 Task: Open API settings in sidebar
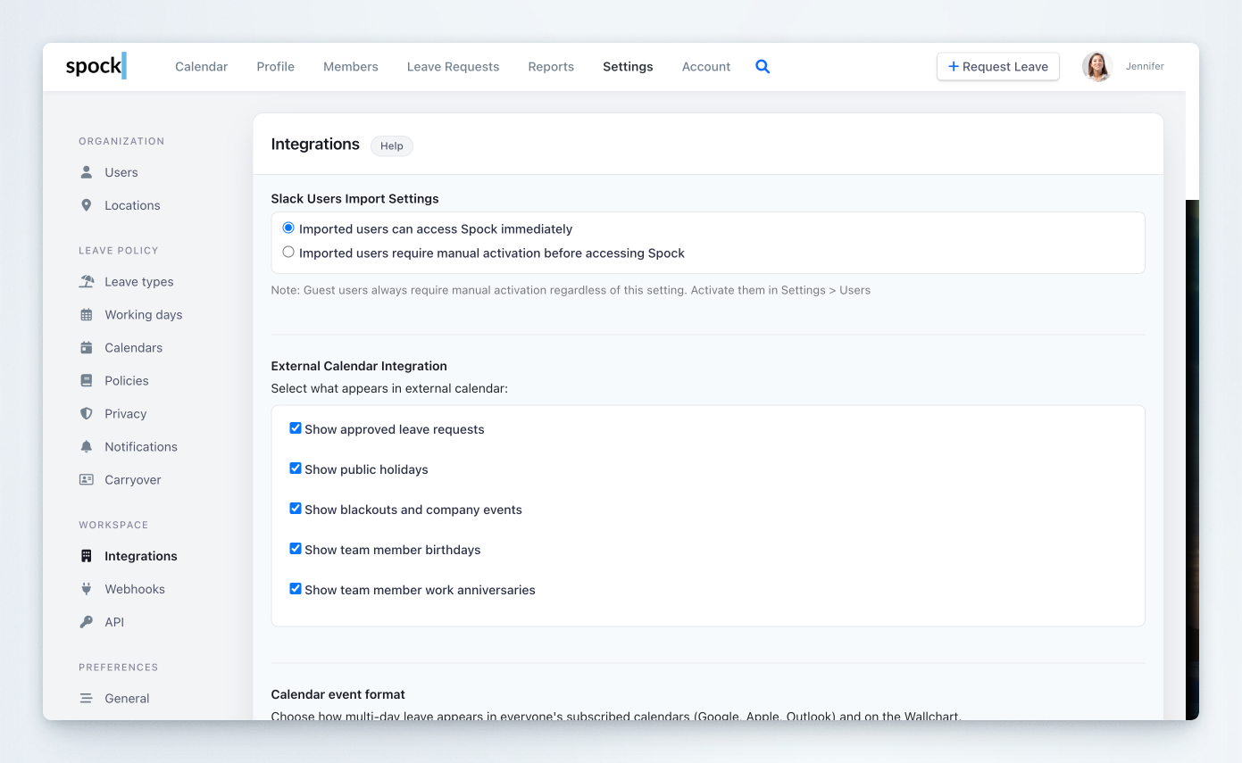[x=114, y=622]
